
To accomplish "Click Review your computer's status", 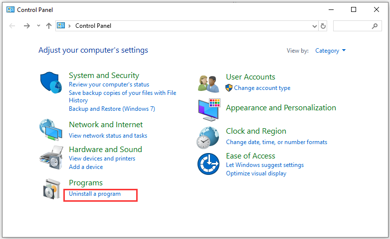I will 109,84.
